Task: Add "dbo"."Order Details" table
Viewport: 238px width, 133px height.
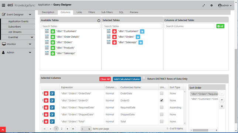Action: click(x=53, y=37)
